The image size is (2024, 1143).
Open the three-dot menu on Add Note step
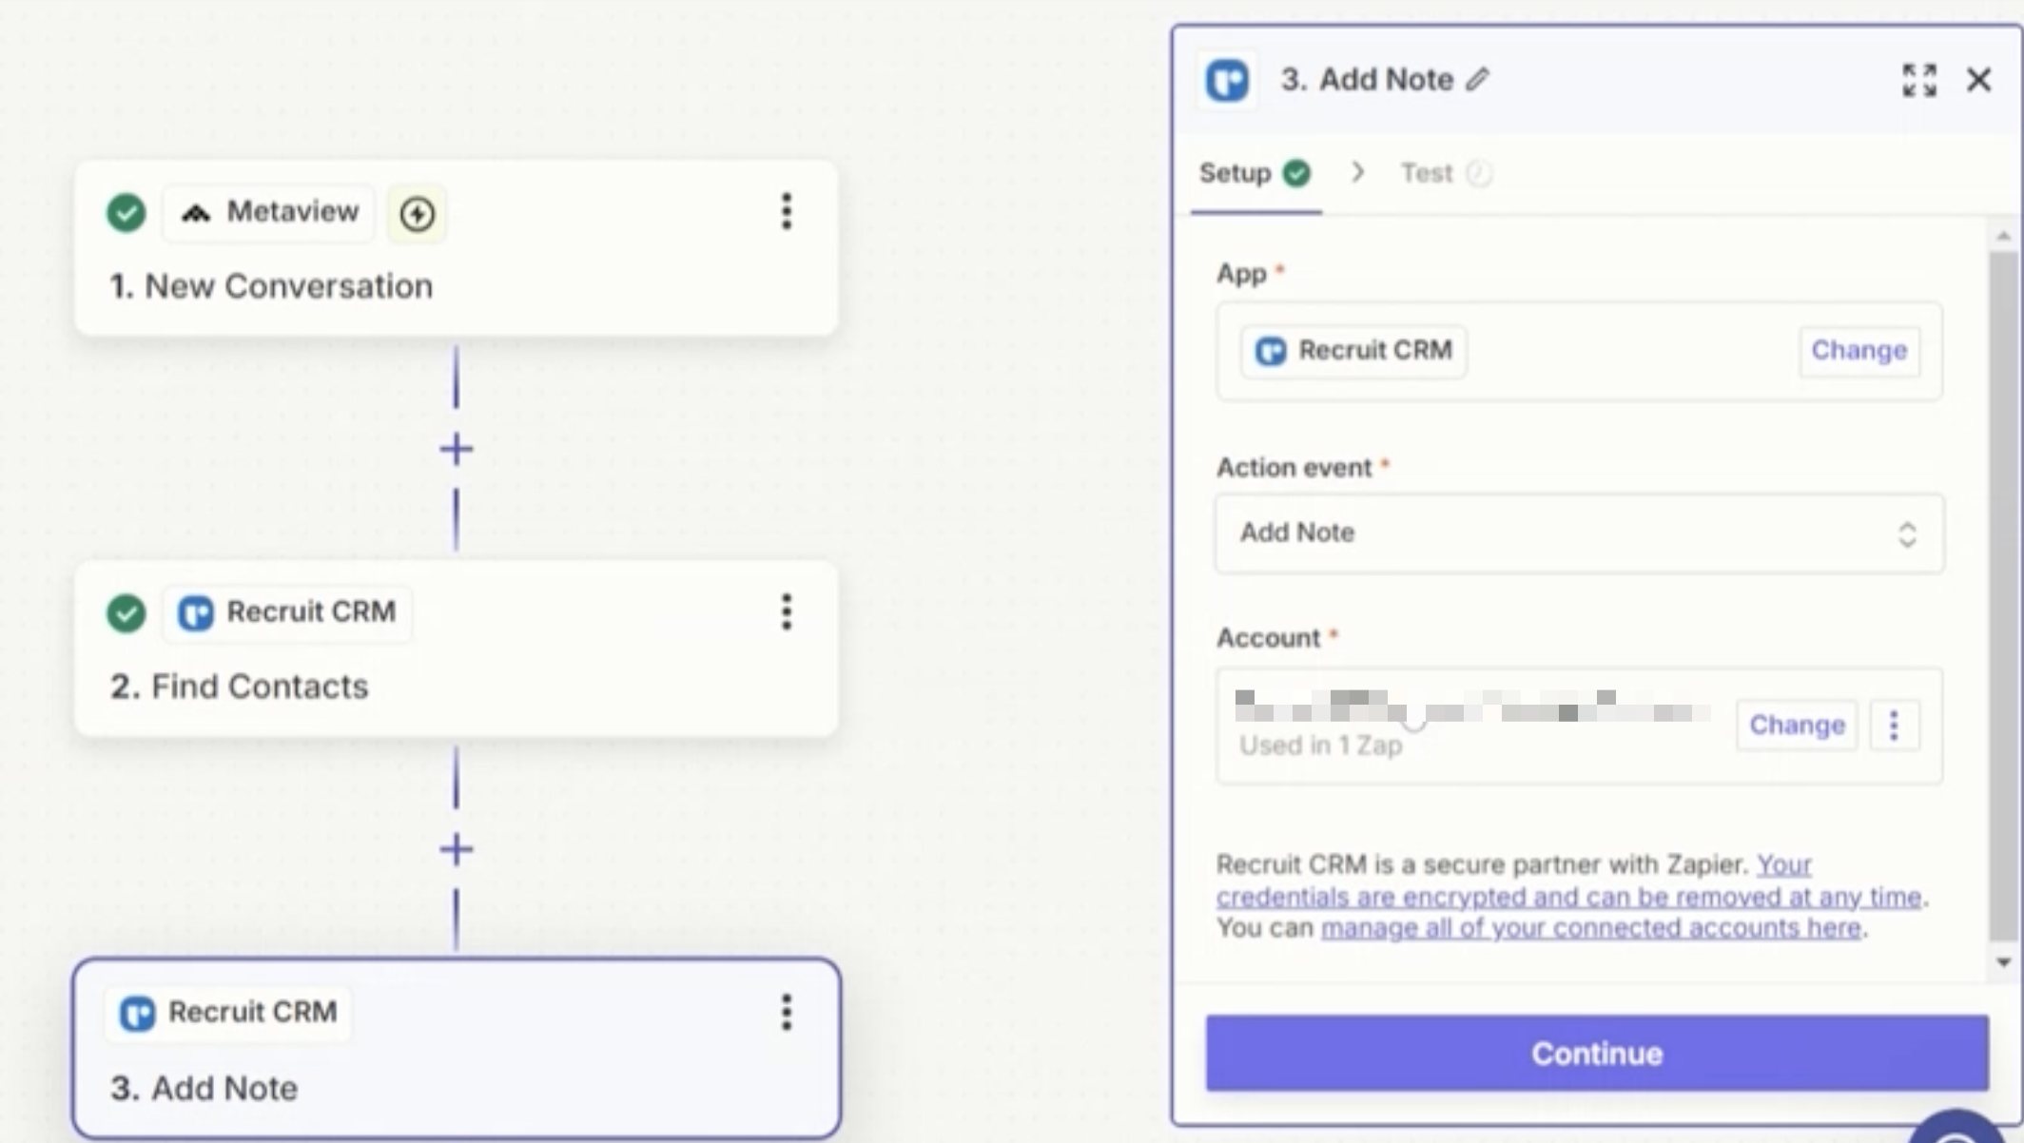coord(786,1013)
